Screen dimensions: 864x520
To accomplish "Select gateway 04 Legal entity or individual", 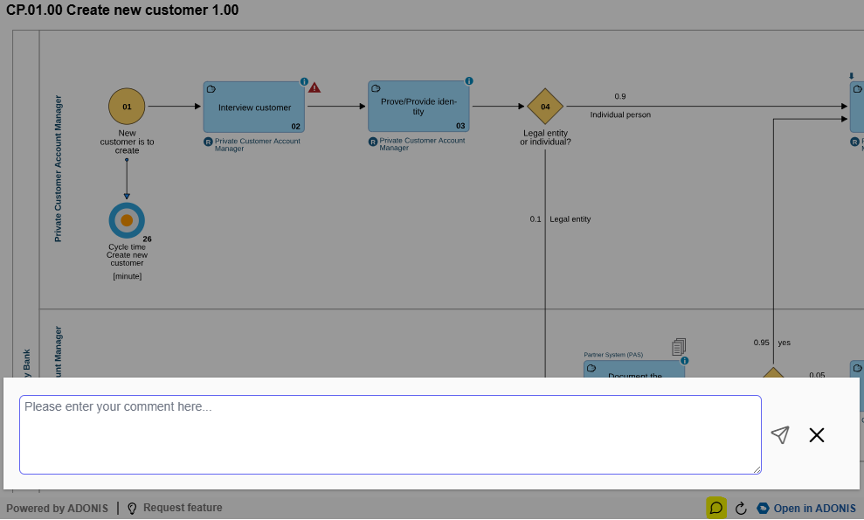I will [x=545, y=107].
